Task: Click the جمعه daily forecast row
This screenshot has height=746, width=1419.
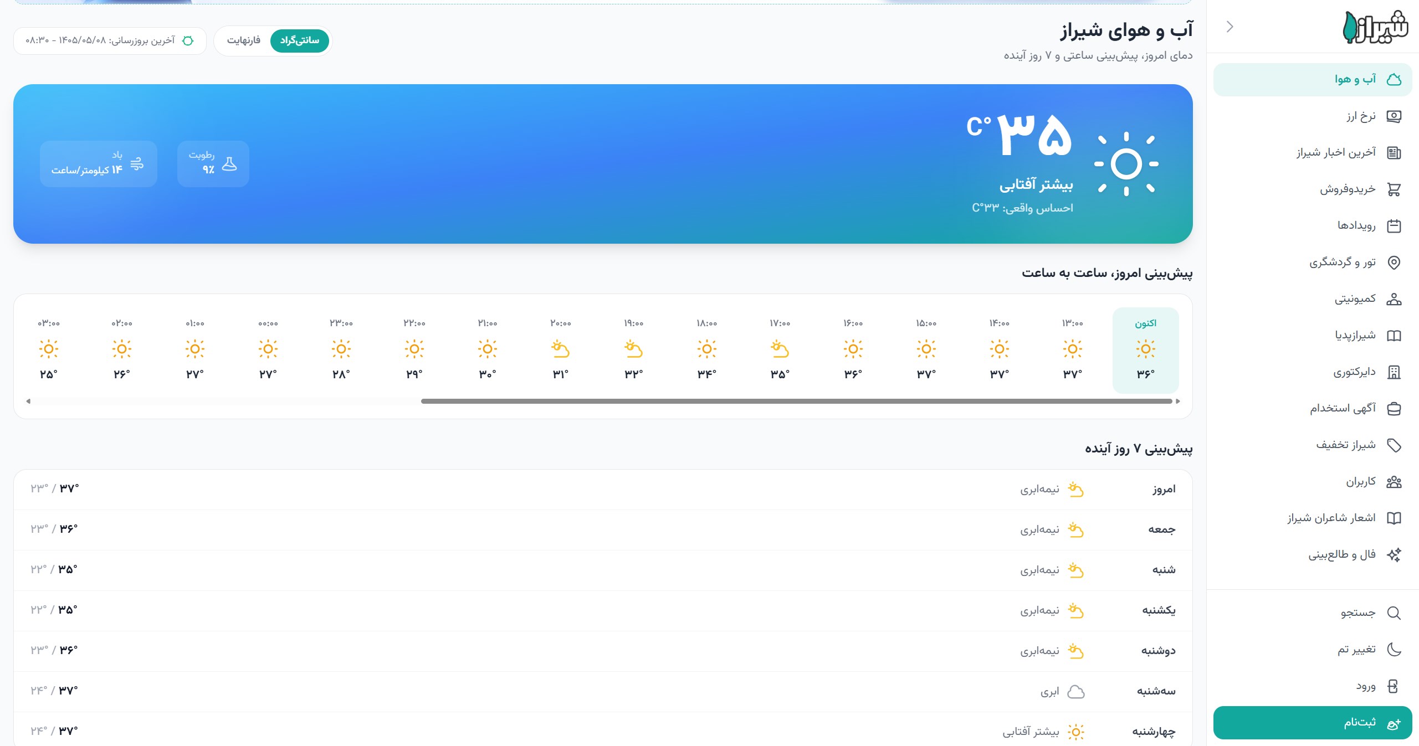Action: point(603,530)
